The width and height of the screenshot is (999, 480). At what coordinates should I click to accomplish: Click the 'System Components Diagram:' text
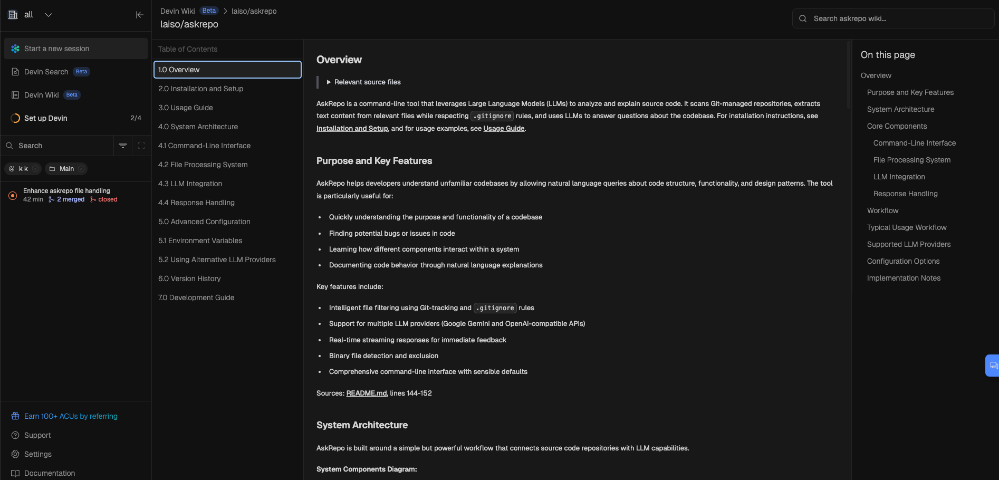pyautogui.click(x=367, y=469)
